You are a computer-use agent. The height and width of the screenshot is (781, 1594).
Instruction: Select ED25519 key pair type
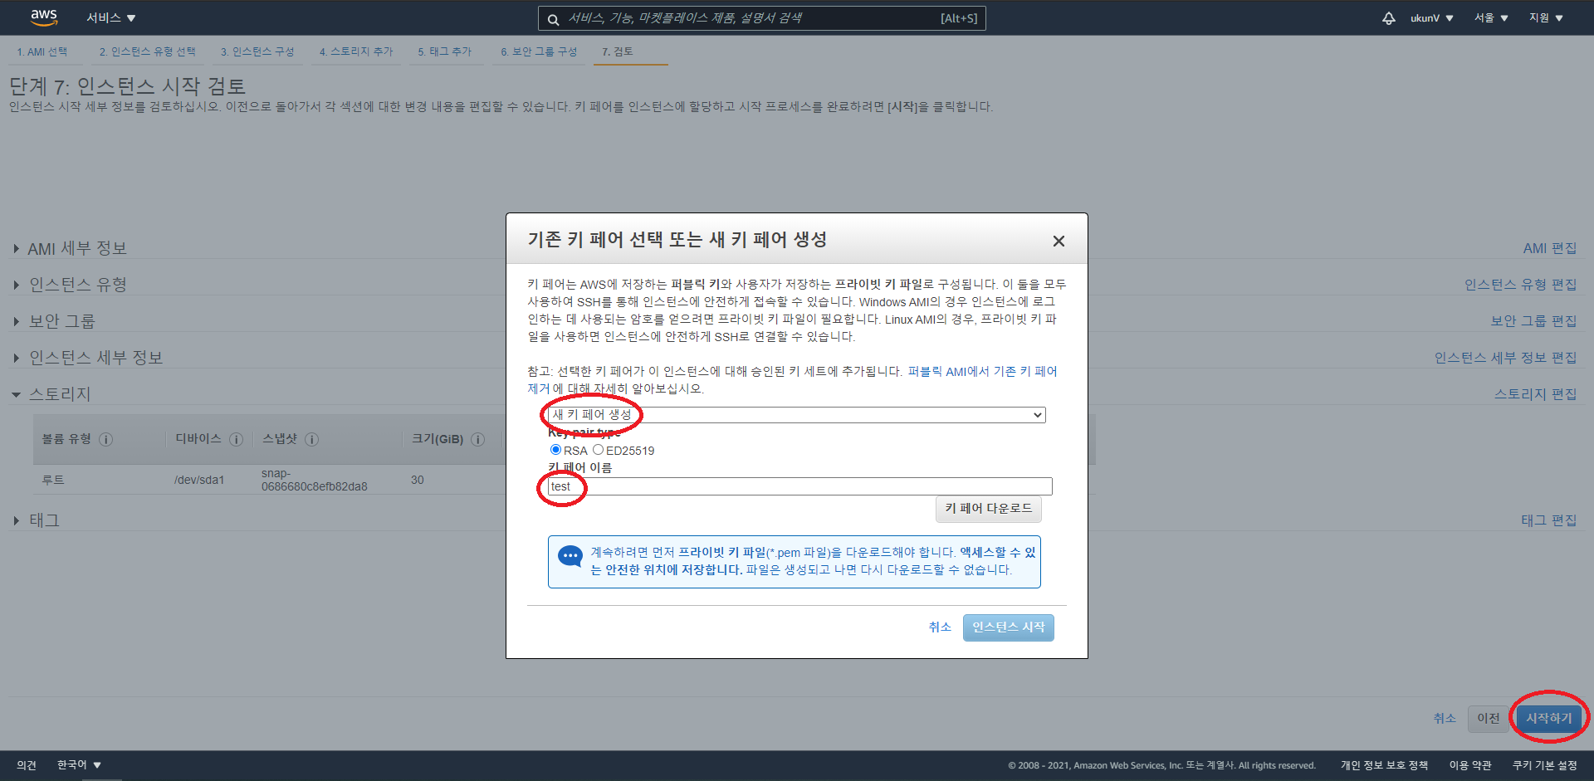598,450
